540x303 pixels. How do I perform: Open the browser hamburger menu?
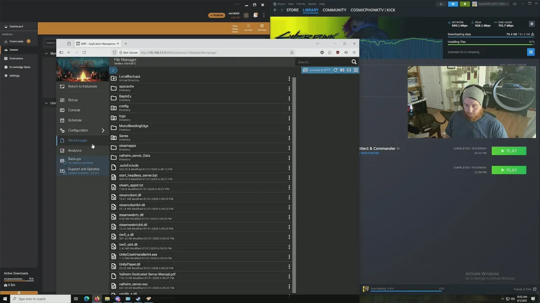pyautogui.click(x=354, y=53)
